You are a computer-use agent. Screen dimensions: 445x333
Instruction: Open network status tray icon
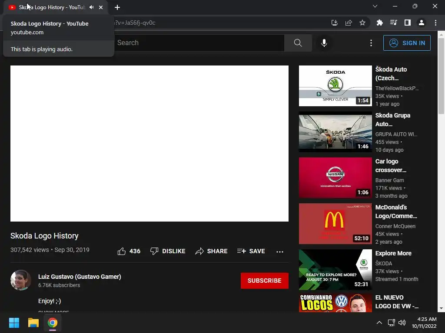coord(392,323)
